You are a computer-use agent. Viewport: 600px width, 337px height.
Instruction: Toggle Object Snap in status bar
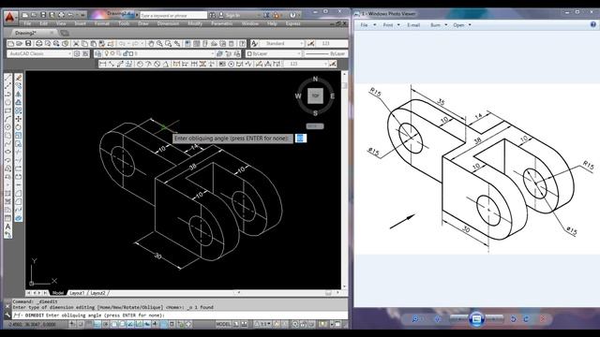114,325
